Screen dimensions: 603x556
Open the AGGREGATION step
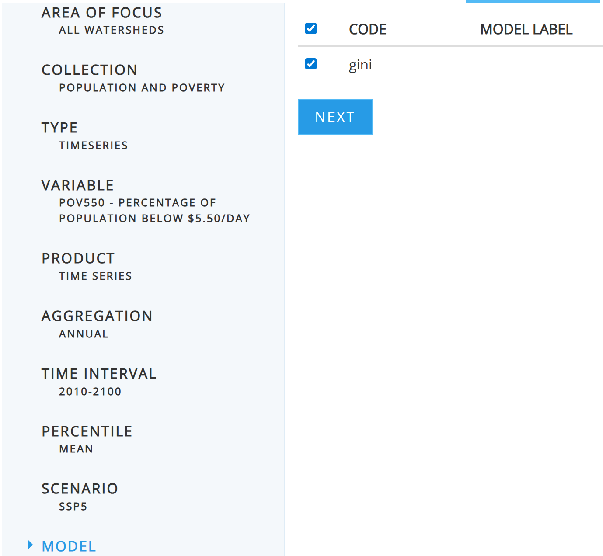tap(97, 316)
